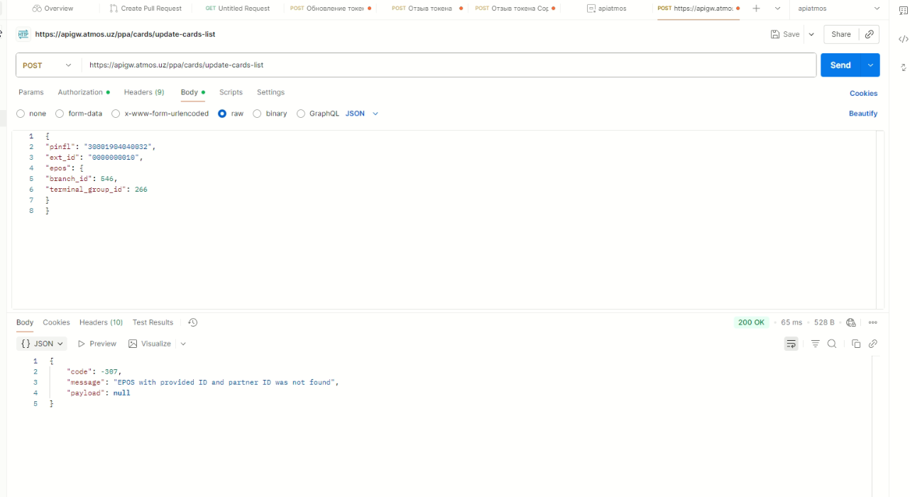Switch to Create Pull Request tab
910x497 pixels.
pos(146,9)
